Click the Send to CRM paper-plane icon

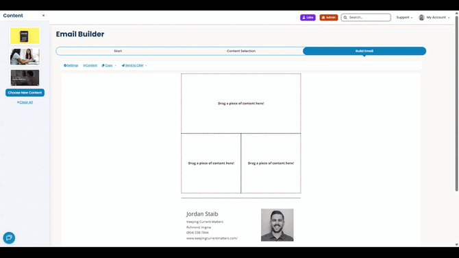(x=123, y=65)
